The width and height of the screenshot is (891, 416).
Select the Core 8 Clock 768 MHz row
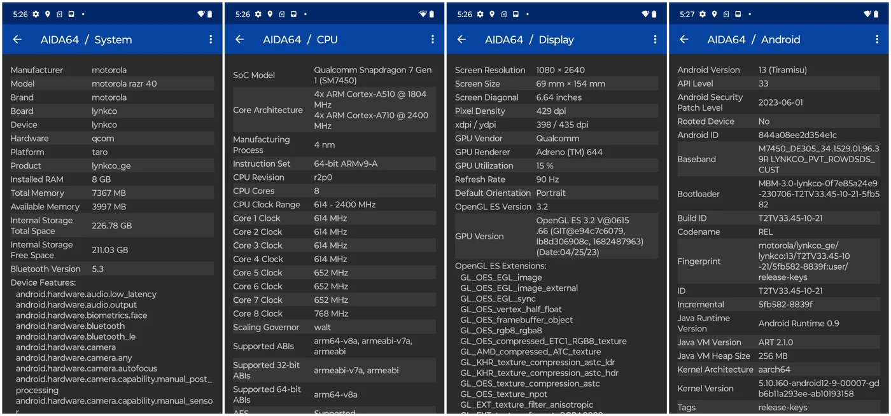[333, 314]
